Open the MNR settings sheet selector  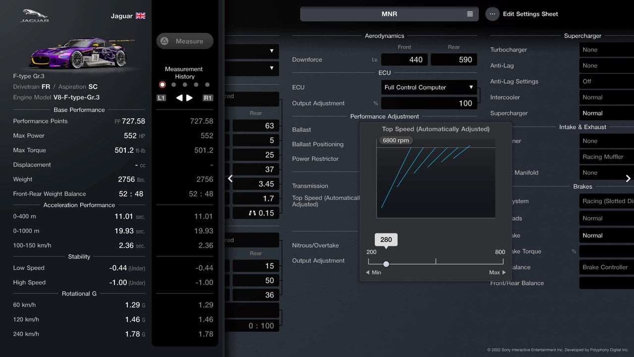389,14
